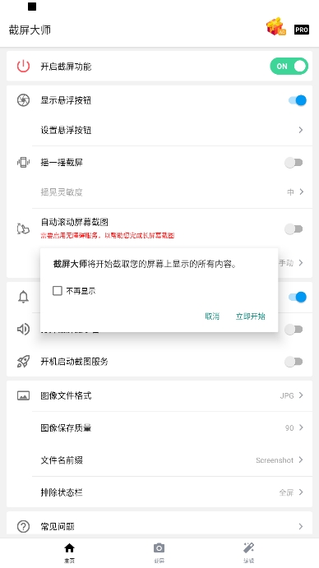Toggle the 开机启动截图服务 switch

point(294,362)
